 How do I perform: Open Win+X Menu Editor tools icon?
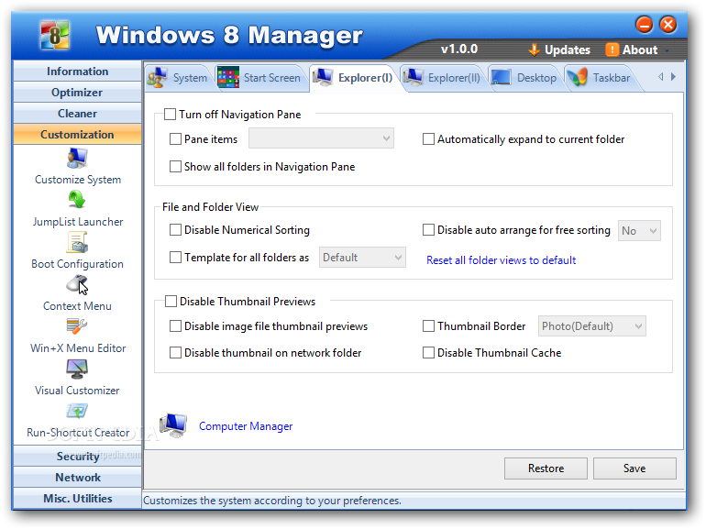point(77,326)
